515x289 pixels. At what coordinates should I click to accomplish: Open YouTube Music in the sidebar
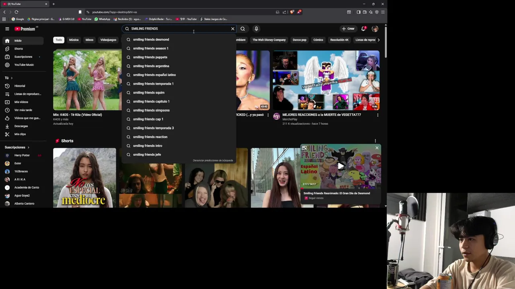pyautogui.click(x=23, y=65)
